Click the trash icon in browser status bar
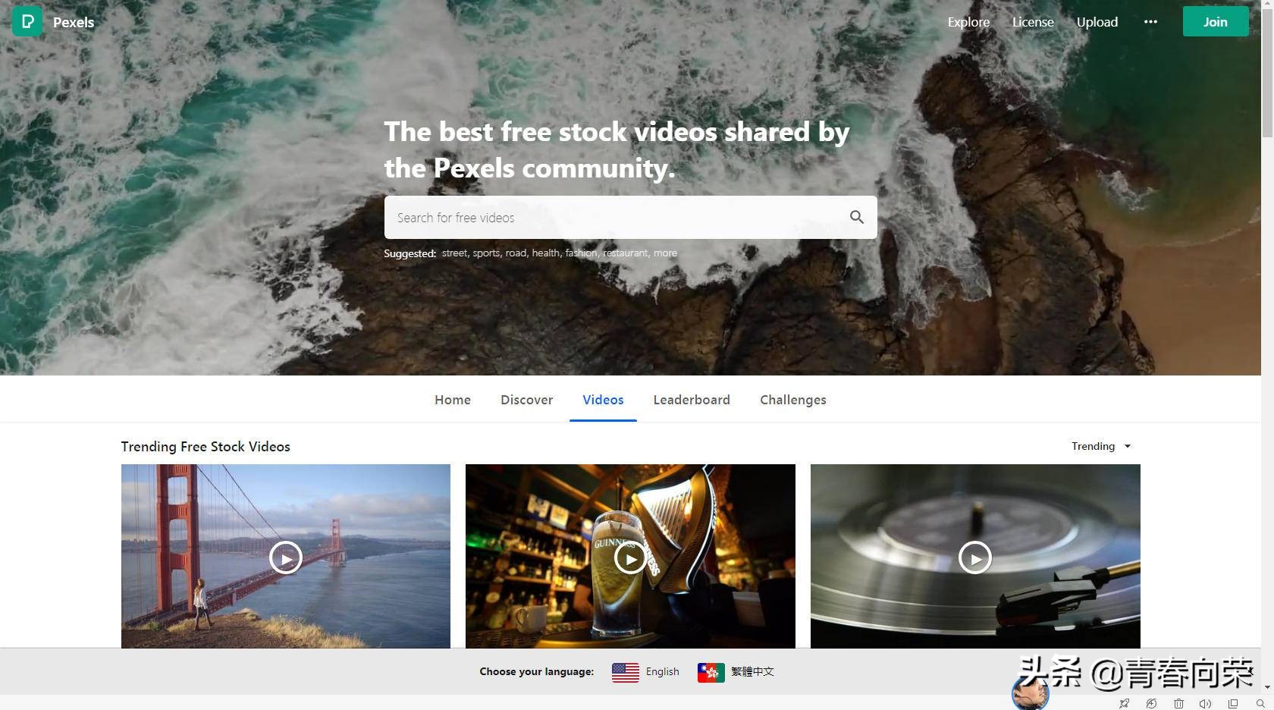This screenshot has width=1274, height=710. pyautogui.click(x=1178, y=703)
